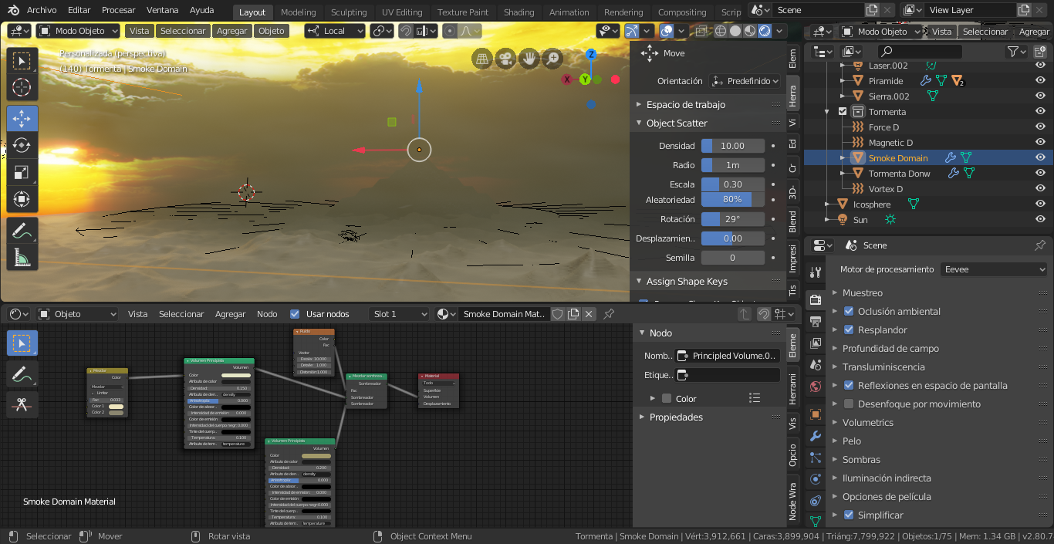Click the 'Agregar' button in 3D viewport header
Screen dimensions: 1054x544
pos(232,31)
